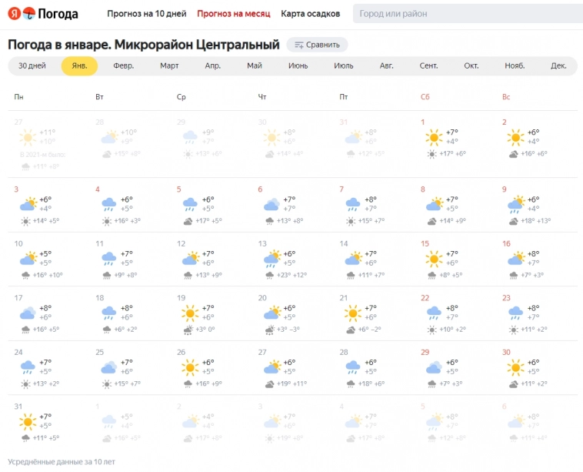
Task: Click the cloudy icon for January 17
Action: click(x=28, y=313)
